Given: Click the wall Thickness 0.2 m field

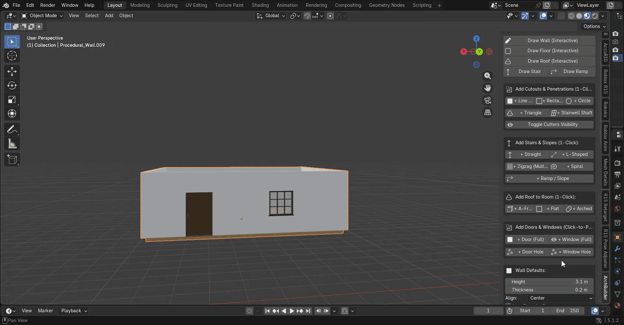Looking at the screenshot, I should (549, 290).
